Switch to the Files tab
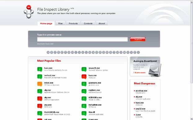This screenshot has height=120, width=193. click(60, 23)
